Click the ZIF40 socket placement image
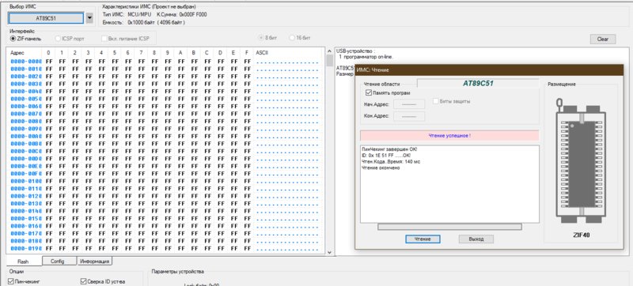 click(x=581, y=160)
